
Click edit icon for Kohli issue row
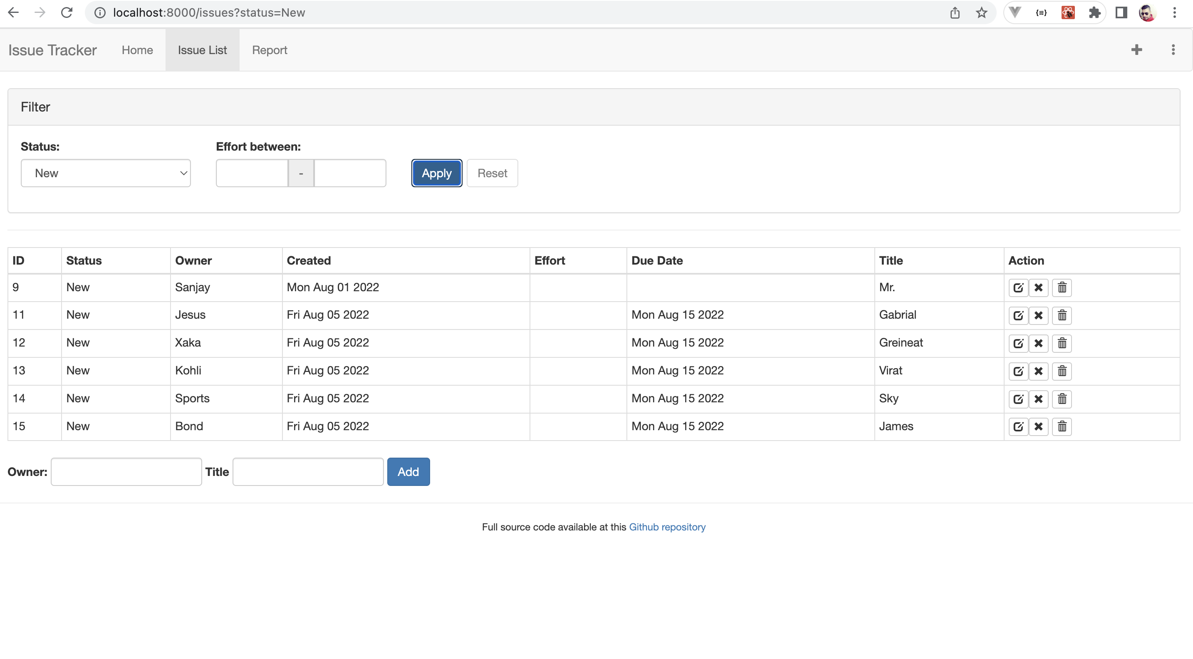pos(1018,371)
